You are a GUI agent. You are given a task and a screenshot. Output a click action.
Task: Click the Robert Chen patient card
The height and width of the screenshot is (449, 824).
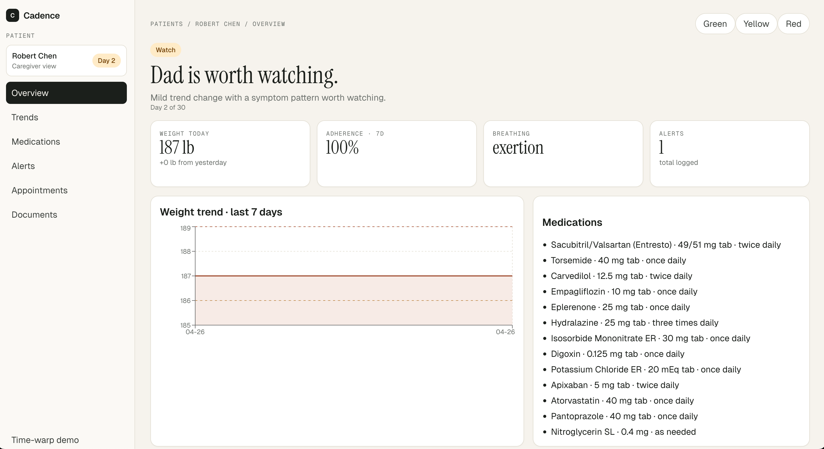pyautogui.click(x=48, y=60)
